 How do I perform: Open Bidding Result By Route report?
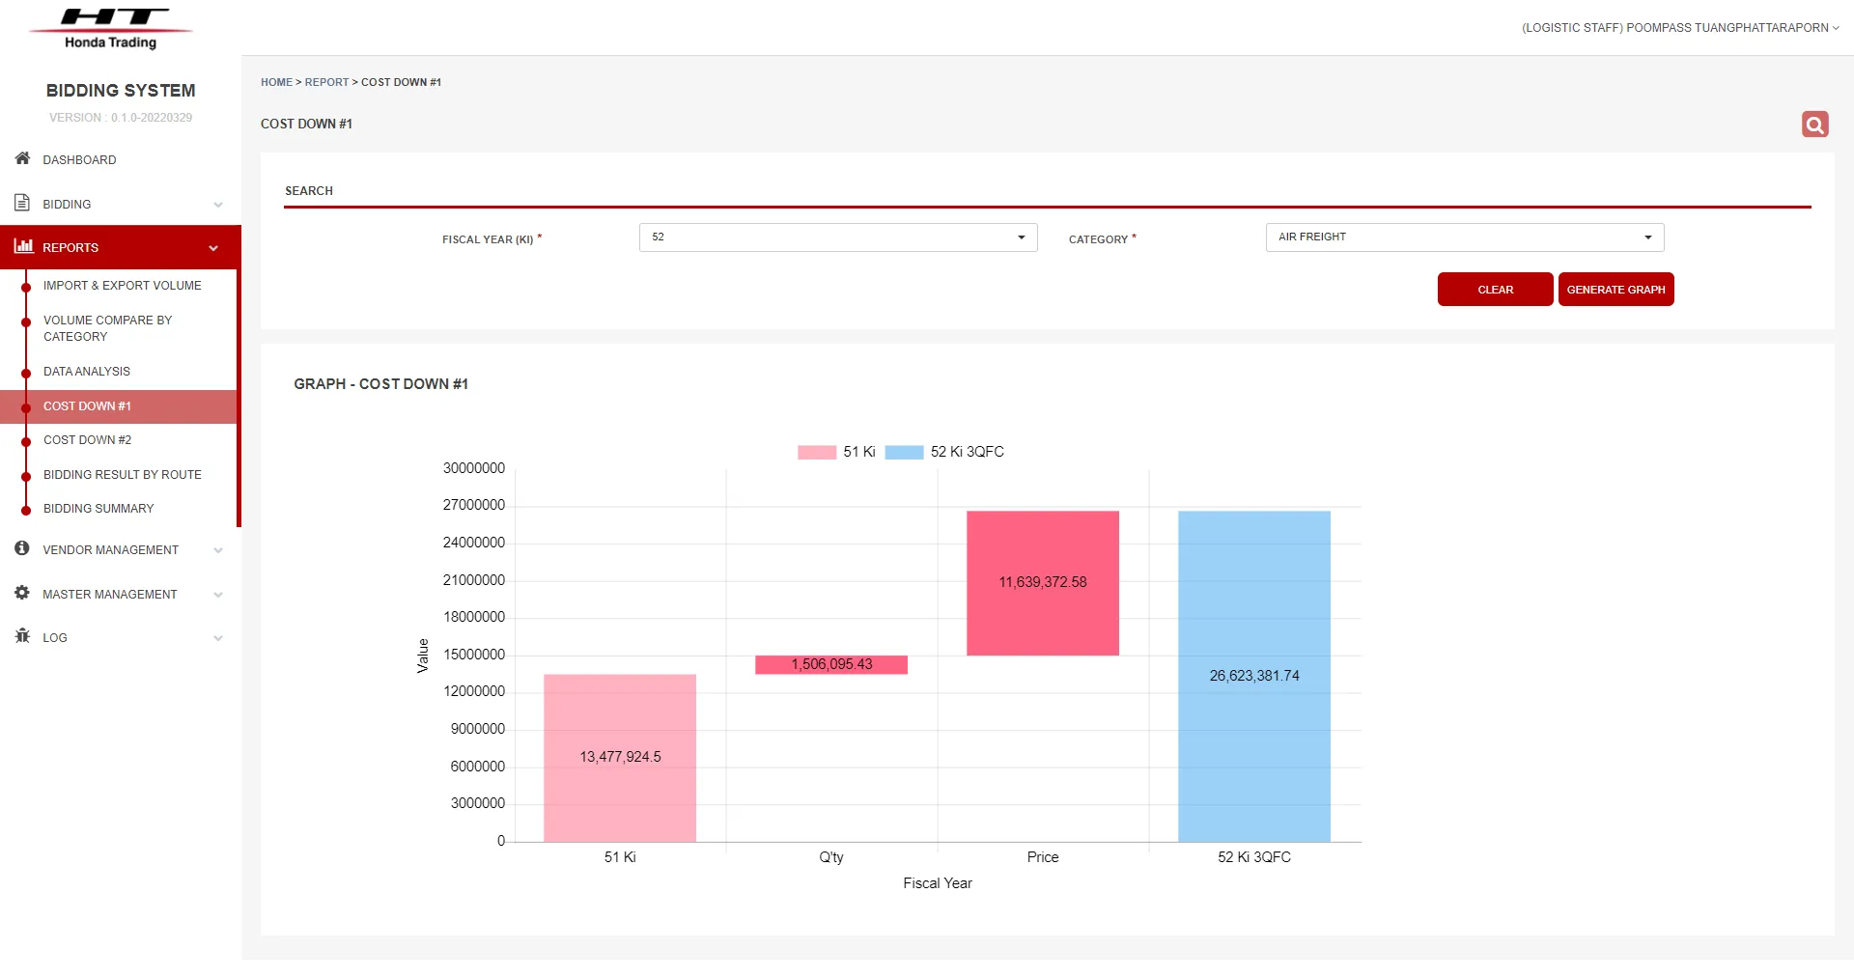pos(123,475)
